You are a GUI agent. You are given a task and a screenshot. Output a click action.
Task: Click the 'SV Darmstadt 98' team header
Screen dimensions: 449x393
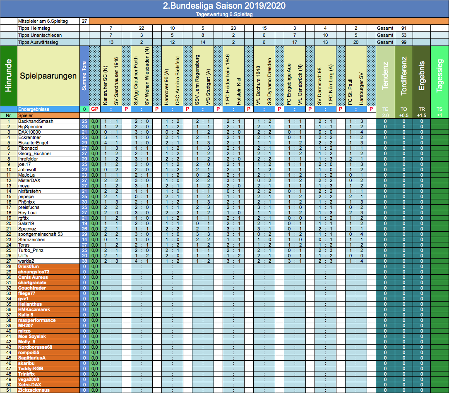click(x=320, y=86)
